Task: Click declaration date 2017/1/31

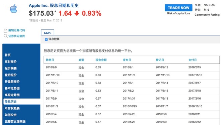Action: pos(129,98)
